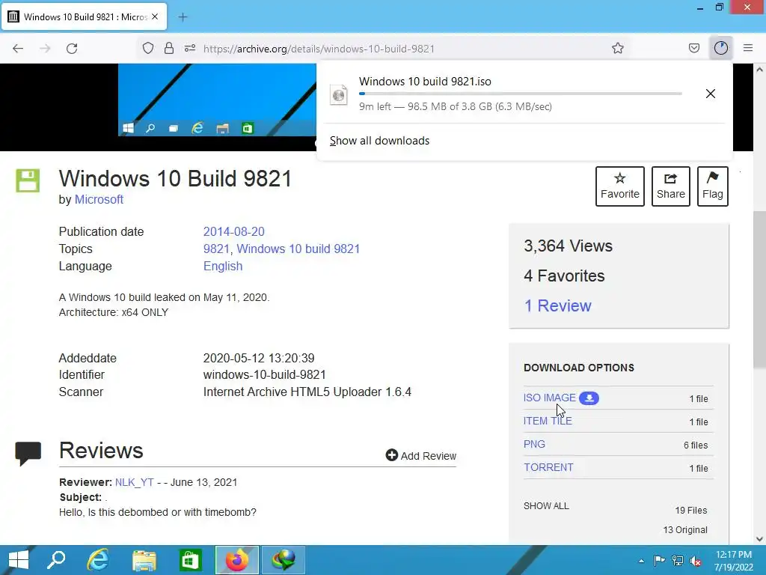Screen dimensions: 766x575
Task: Click the scrollbar up arrow
Action: pyautogui.click(x=759, y=70)
